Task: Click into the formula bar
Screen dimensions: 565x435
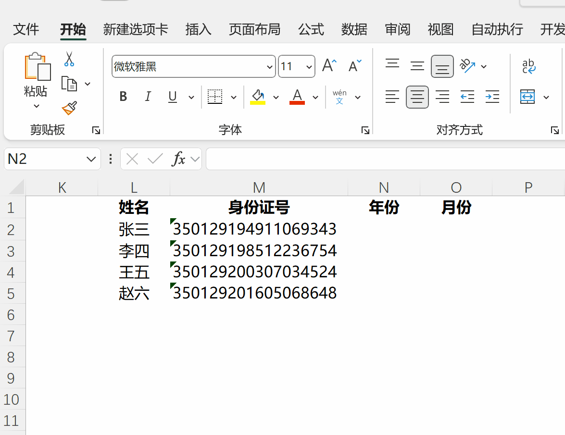Action: click(386, 159)
